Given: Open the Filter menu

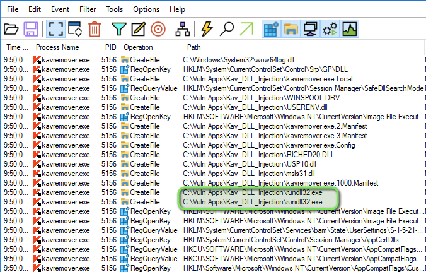Looking at the screenshot, I should pyautogui.click(x=88, y=9).
